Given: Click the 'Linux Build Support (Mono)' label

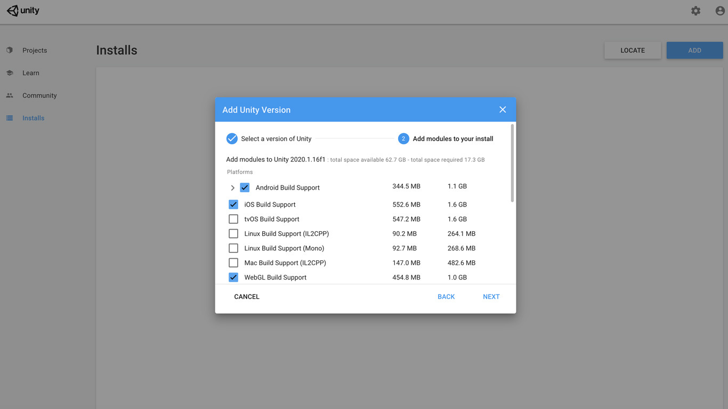Looking at the screenshot, I should point(284,248).
